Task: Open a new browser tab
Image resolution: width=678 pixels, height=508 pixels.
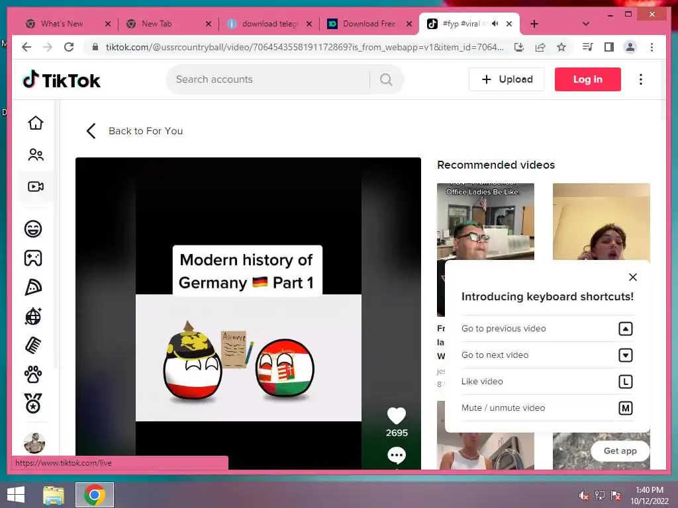Action: (534, 24)
